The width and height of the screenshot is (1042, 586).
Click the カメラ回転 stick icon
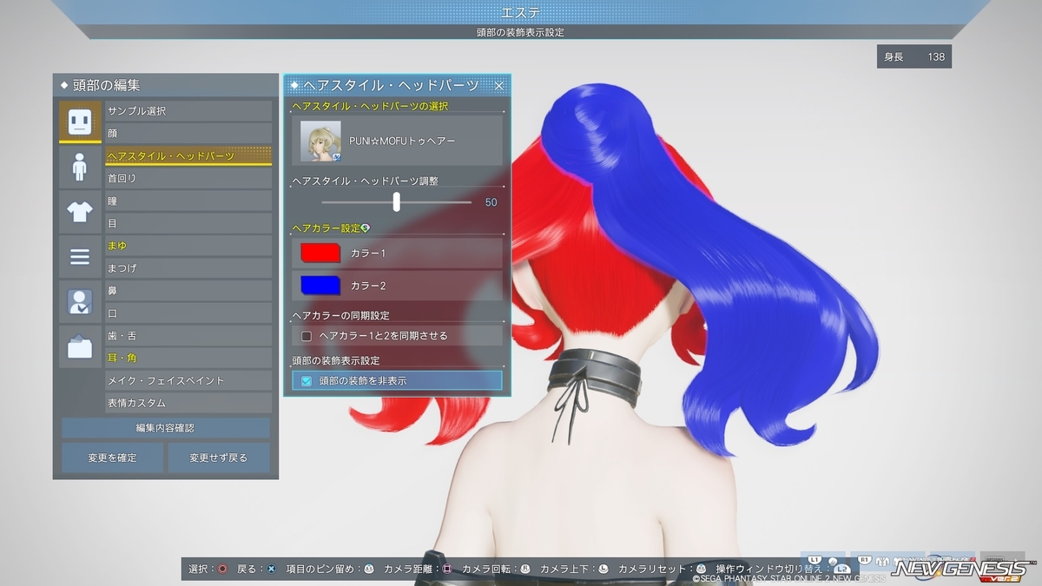point(524,569)
